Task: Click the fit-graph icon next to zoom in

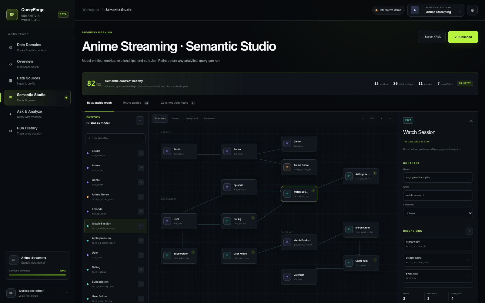Action: [x=390, y=118]
